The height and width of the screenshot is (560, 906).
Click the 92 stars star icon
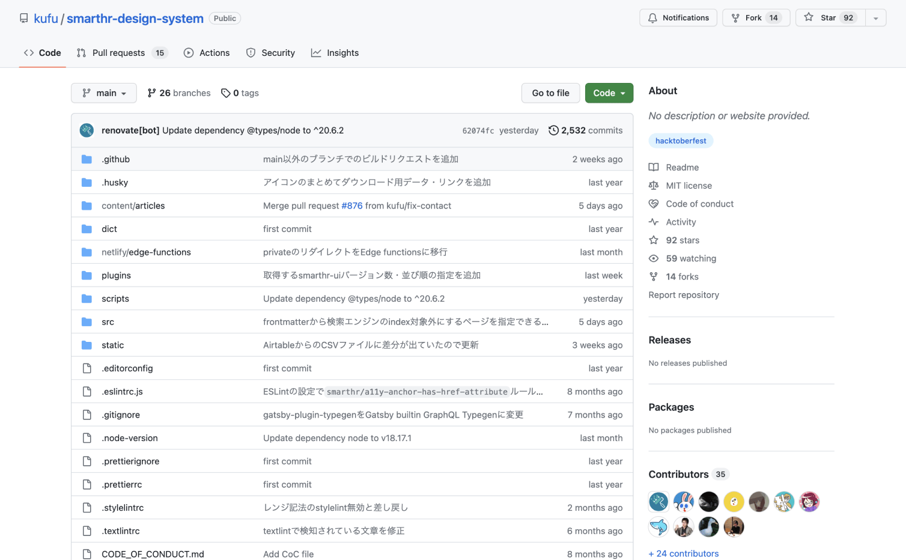654,240
